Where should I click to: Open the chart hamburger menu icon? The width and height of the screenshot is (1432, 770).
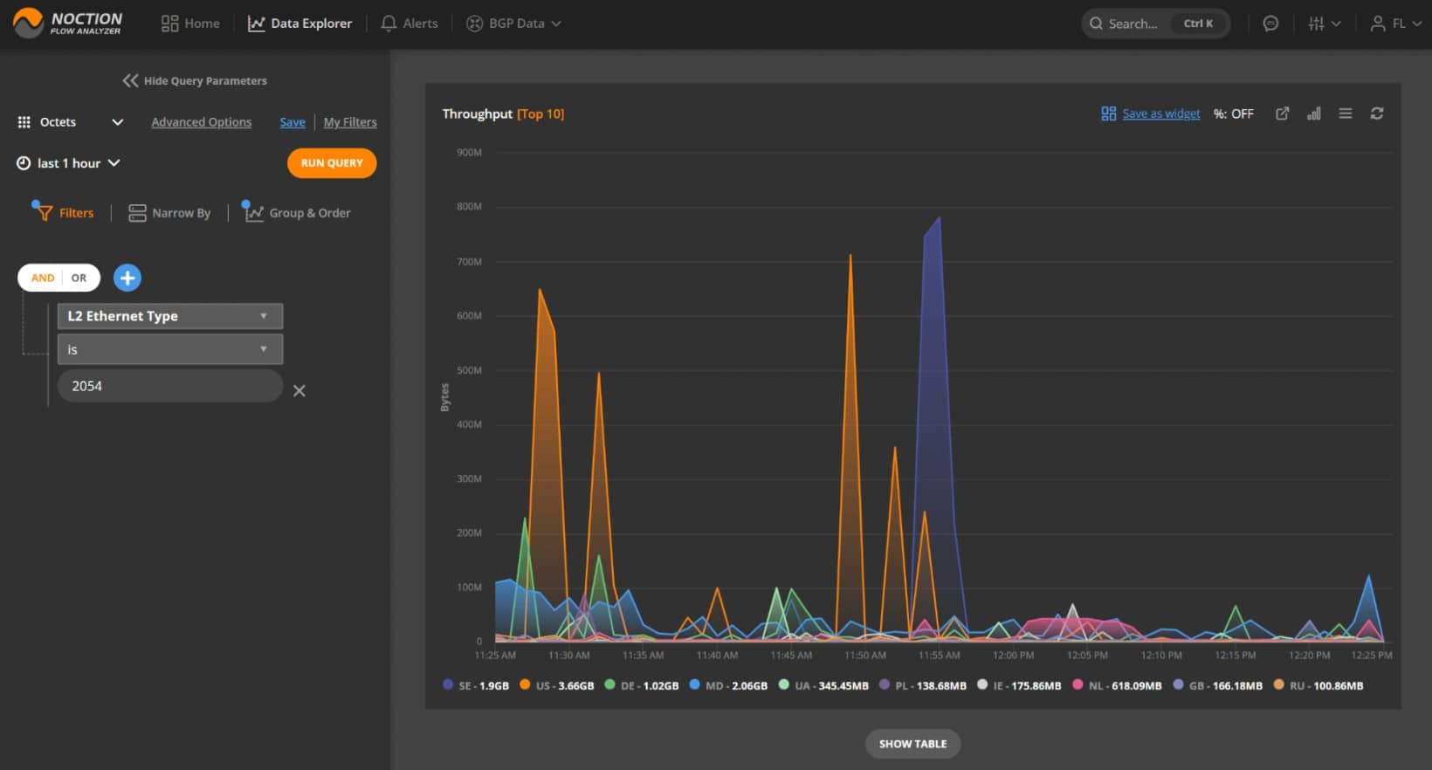point(1345,113)
